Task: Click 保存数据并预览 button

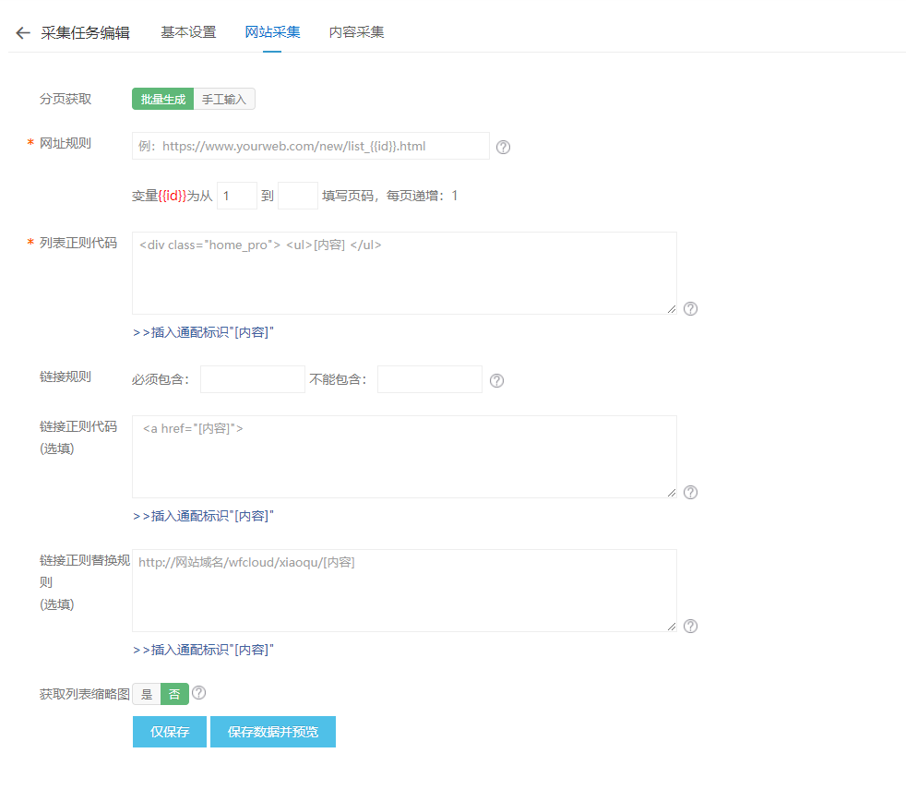Action: click(x=272, y=731)
